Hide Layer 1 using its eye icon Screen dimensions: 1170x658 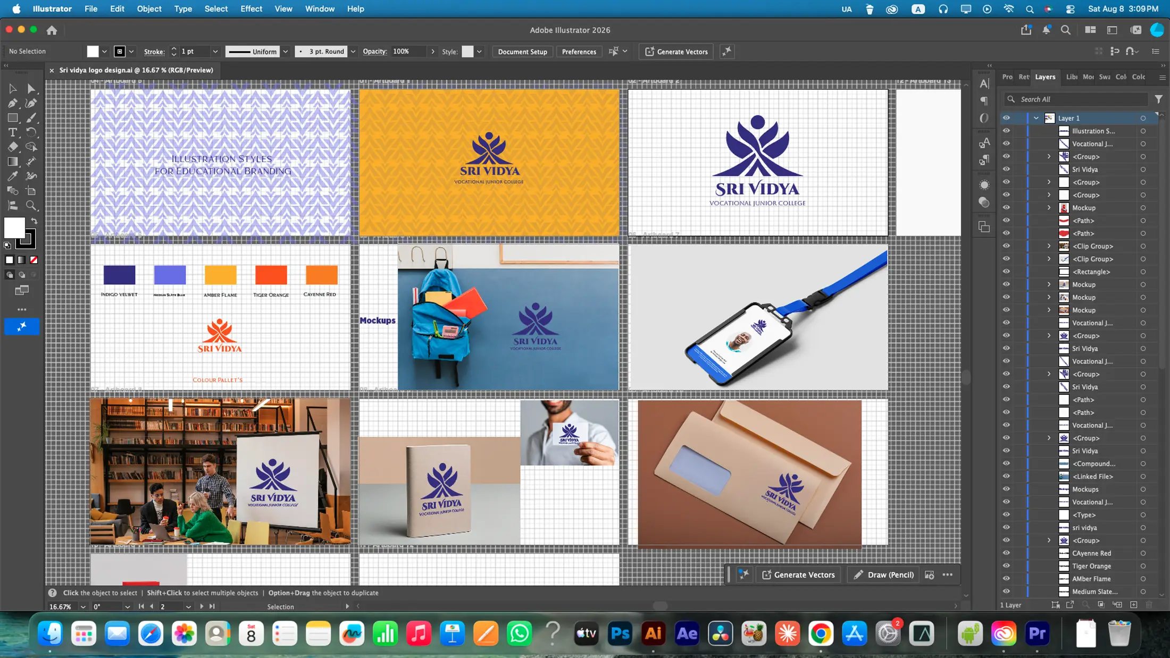click(x=1006, y=118)
